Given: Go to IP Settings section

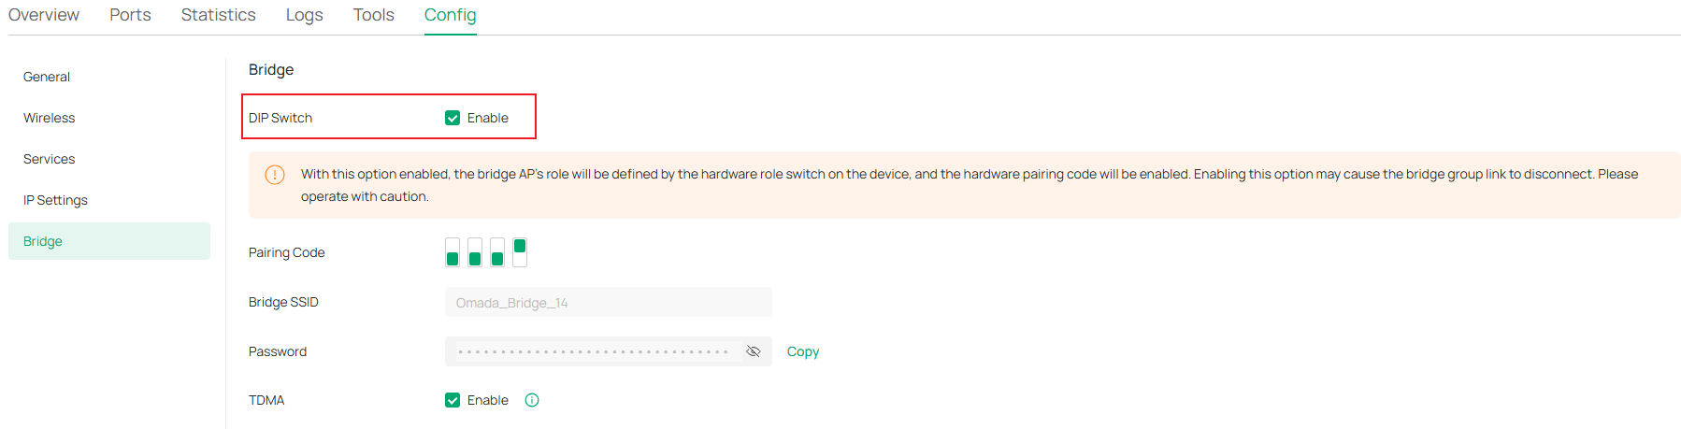Looking at the screenshot, I should pyautogui.click(x=56, y=200).
